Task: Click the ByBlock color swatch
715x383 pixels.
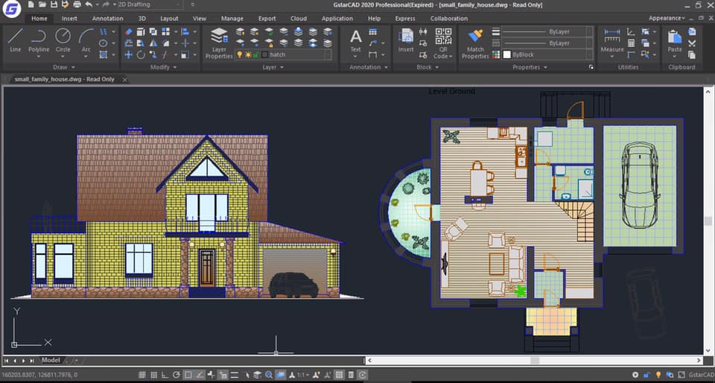Action: (x=506, y=54)
